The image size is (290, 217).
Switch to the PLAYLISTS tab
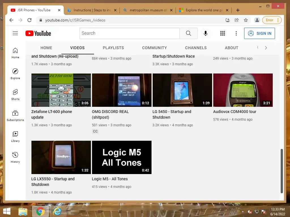(113, 48)
